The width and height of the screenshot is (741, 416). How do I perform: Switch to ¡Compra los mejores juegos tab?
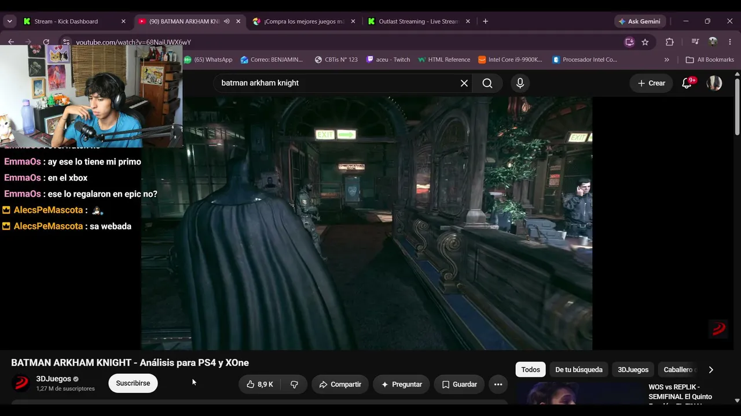(304, 21)
